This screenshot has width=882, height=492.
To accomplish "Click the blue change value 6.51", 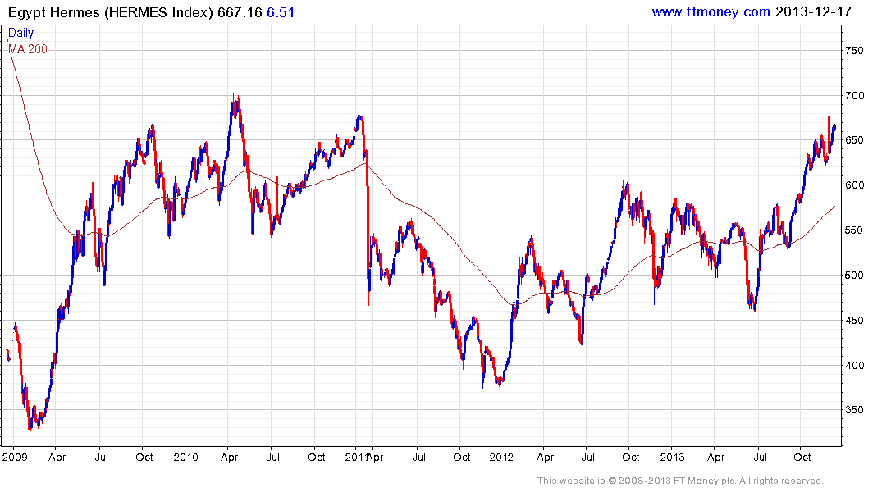I will point(281,11).
